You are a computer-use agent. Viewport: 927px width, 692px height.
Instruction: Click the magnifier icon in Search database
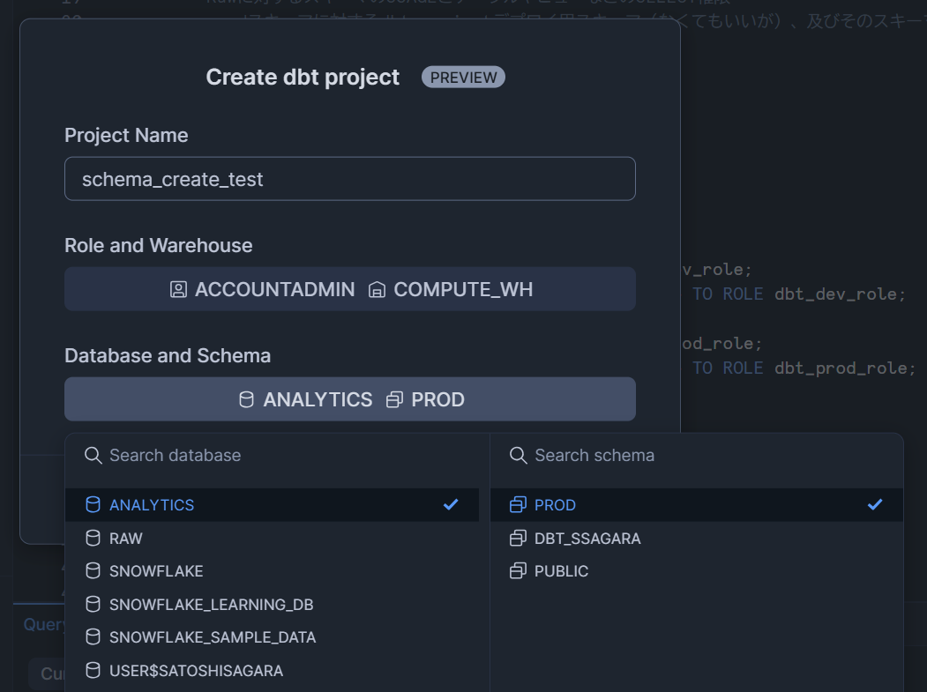pyautogui.click(x=93, y=455)
